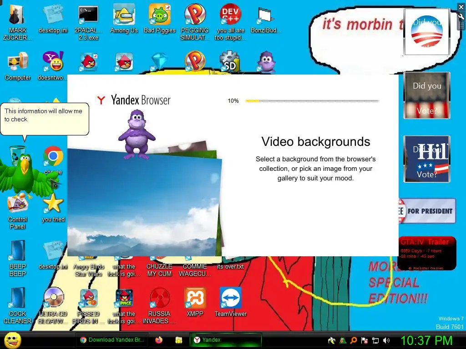Image resolution: width=466 pixels, height=349 pixels.
Task: Click the Obama logo 'Did you vote' gadget
Action: 427,32
